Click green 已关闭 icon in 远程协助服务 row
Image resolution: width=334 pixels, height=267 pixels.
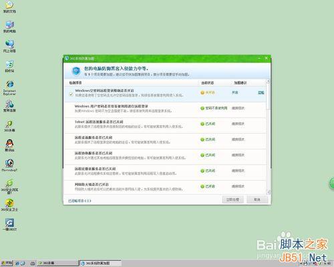(x=202, y=155)
